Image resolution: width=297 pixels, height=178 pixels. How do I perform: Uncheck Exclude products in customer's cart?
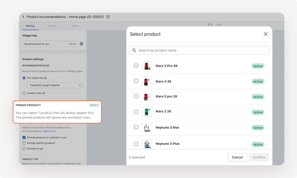click(x=24, y=137)
